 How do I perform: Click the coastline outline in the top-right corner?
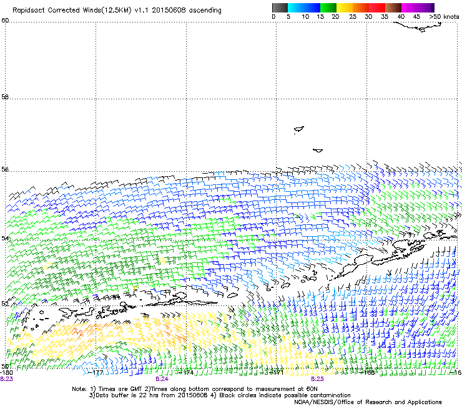418,27
